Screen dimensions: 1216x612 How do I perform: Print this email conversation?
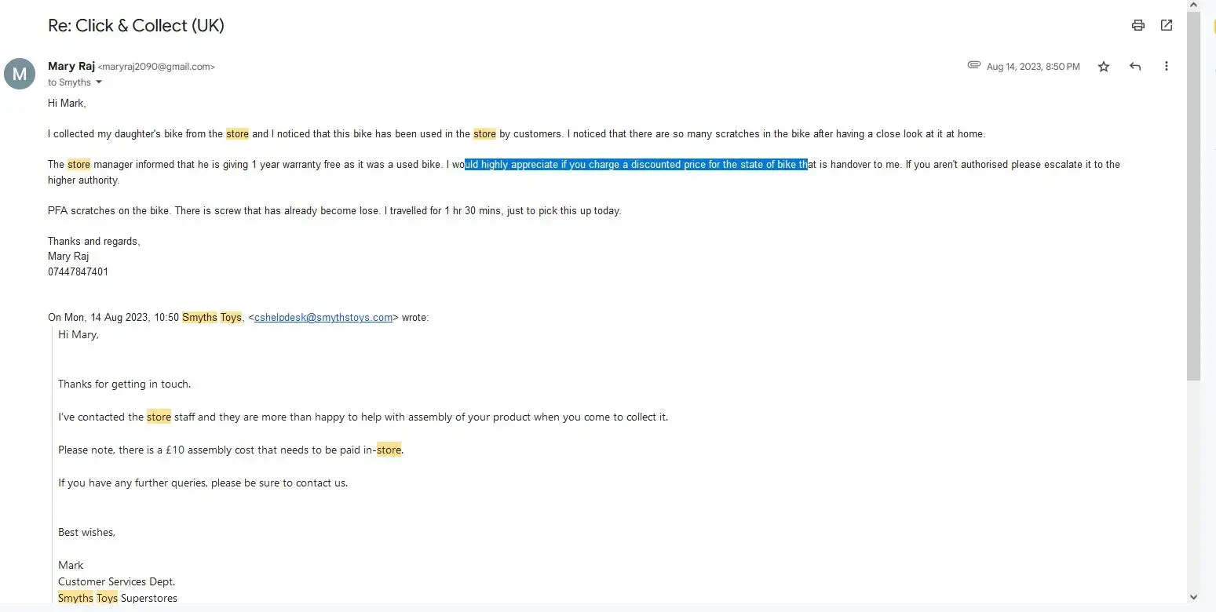tap(1137, 25)
